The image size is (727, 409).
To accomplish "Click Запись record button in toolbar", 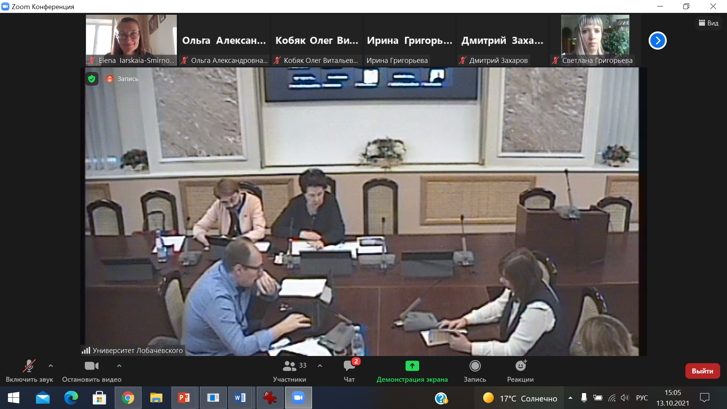I will pyautogui.click(x=475, y=371).
